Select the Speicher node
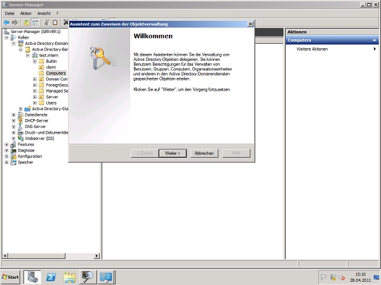Screen dimensions: 381x285 25,162
